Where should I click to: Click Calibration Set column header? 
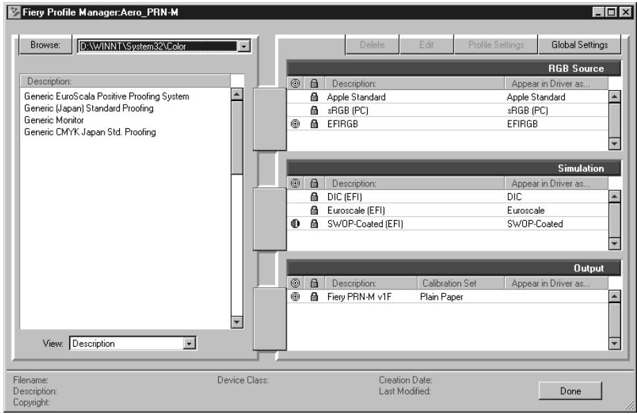pyautogui.click(x=460, y=283)
